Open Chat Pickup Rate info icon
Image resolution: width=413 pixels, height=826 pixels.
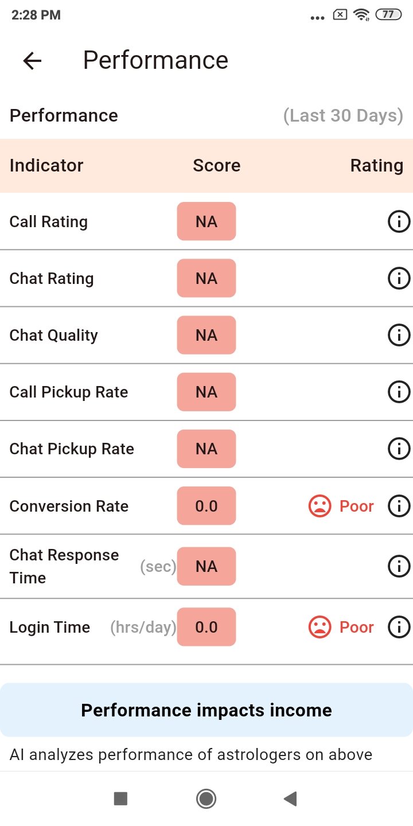pos(399,449)
